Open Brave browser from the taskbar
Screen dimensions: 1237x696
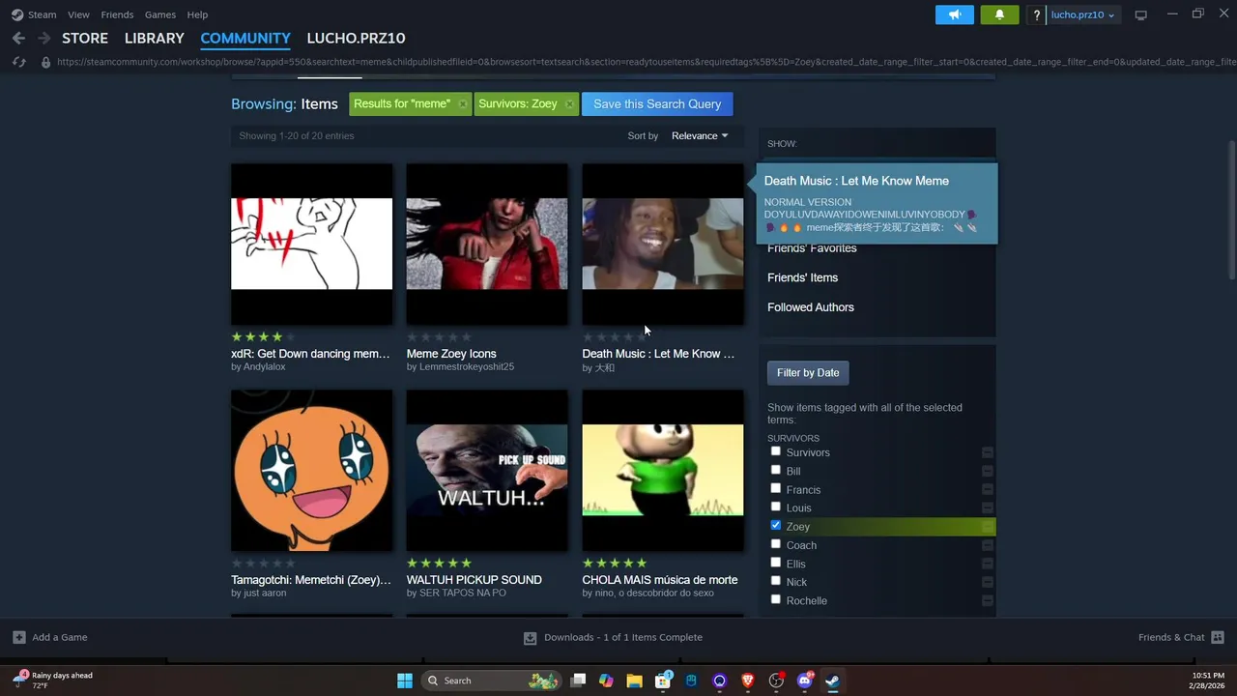[748, 681]
